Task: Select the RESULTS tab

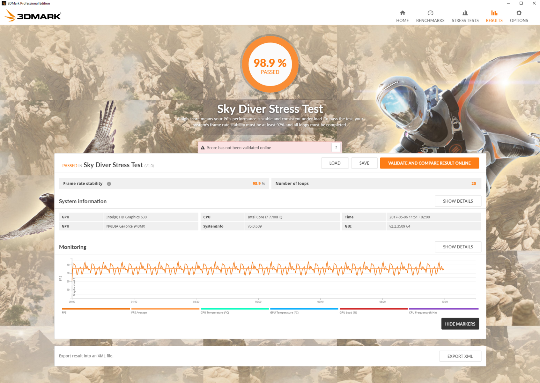Action: coord(494,16)
